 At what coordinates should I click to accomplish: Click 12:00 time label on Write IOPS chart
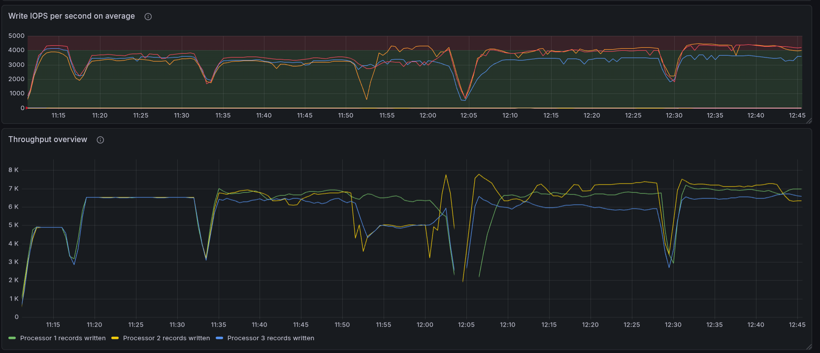[427, 116]
